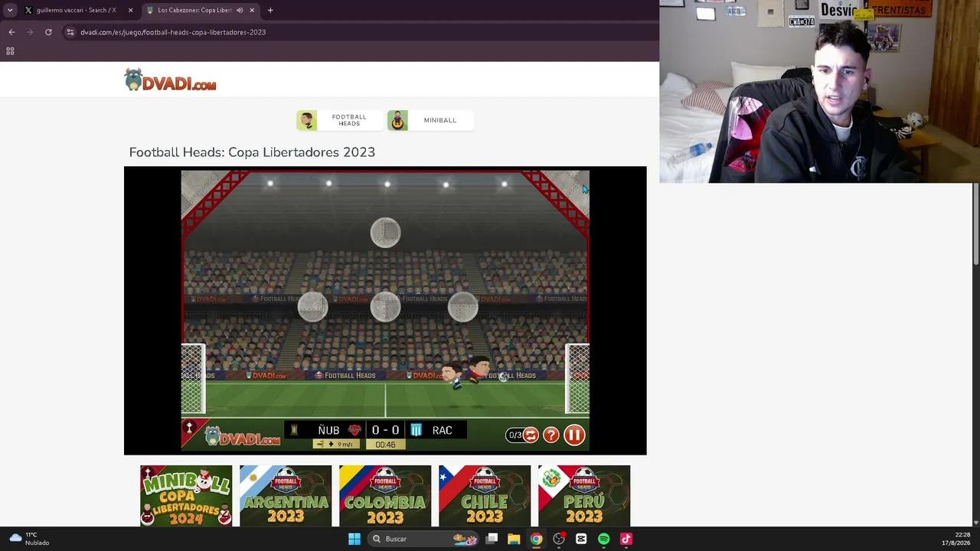Screen dimensions: 980x551
Task: Click the 00:46 match timer
Action: (x=385, y=445)
